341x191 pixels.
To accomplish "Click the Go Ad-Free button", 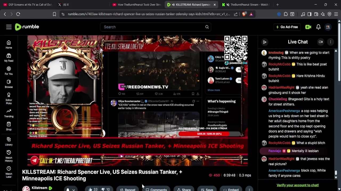I will (287, 27).
